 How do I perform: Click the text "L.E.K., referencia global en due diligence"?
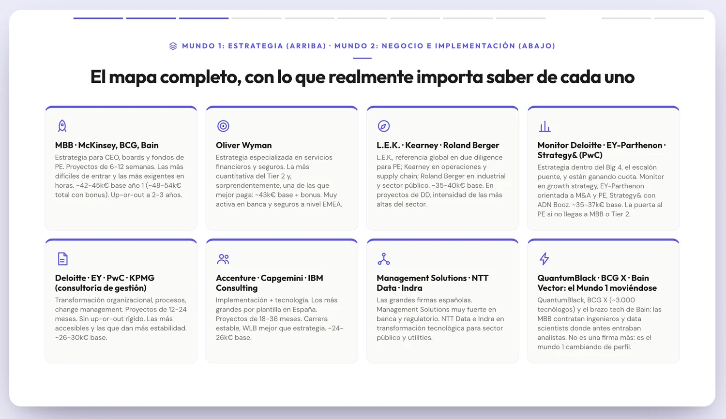point(441,181)
